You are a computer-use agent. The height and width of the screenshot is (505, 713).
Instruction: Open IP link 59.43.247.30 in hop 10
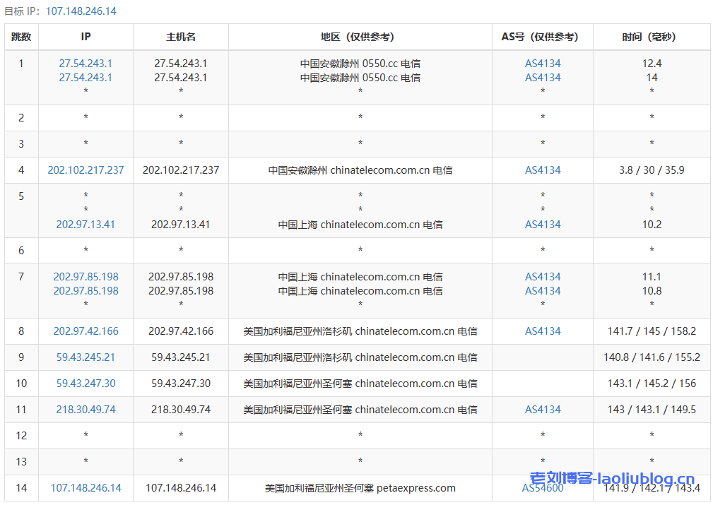[86, 384]
